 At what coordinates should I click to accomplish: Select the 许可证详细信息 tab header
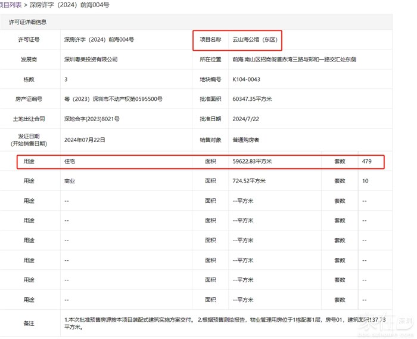28,22
